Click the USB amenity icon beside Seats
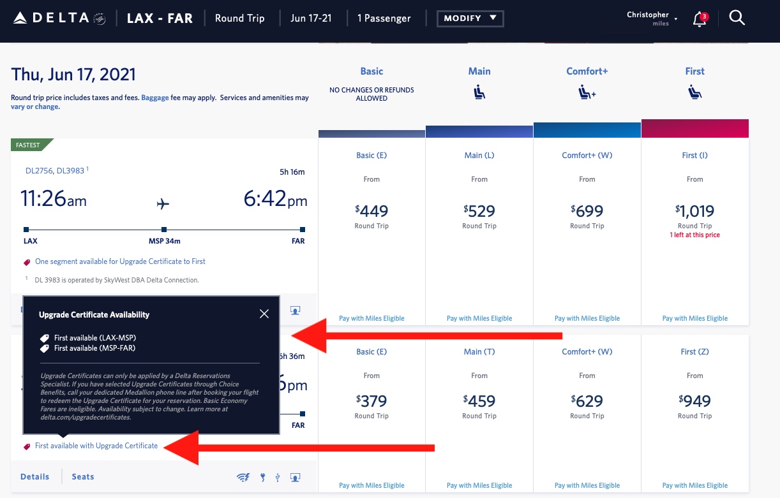The height and width of the screenshot is (498, 780). coord(277,477)
